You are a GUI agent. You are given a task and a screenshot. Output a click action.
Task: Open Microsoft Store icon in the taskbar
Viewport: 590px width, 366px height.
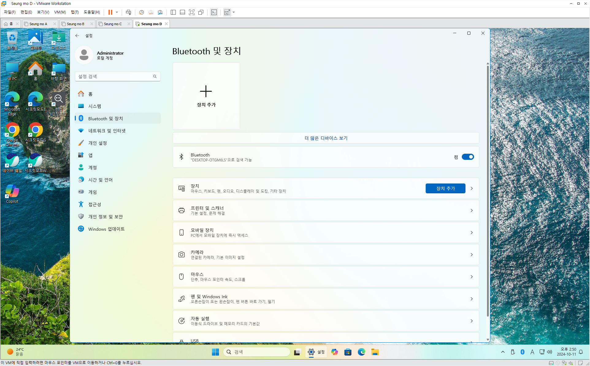(x=348, y=352)
